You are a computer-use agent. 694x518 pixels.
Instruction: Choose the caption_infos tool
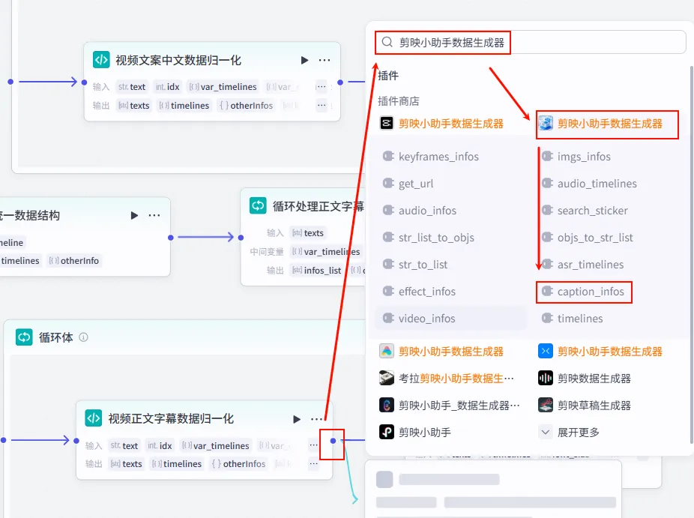click(x=583, y=292)
